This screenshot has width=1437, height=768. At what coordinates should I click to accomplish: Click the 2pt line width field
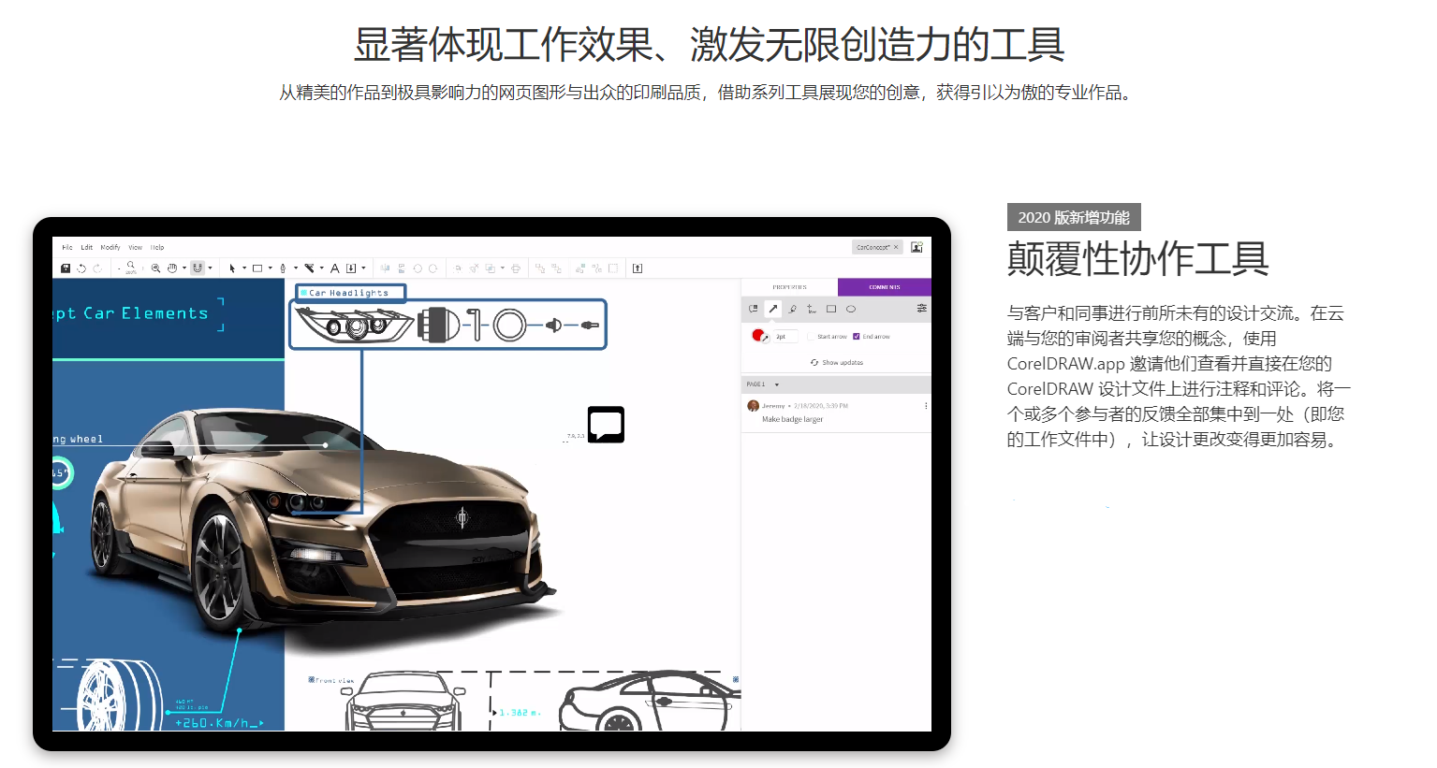[784, 337]
